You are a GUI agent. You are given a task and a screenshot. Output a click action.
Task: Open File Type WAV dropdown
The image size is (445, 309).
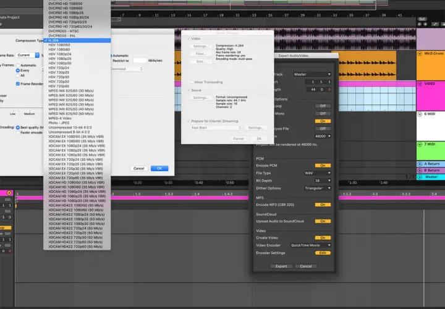coord(317,173)
